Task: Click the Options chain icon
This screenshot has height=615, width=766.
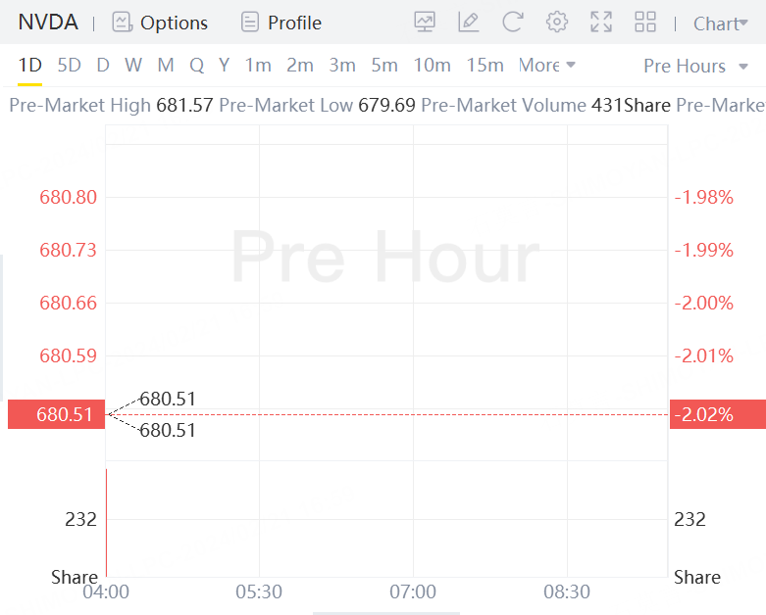Action: tap(122, 23)
